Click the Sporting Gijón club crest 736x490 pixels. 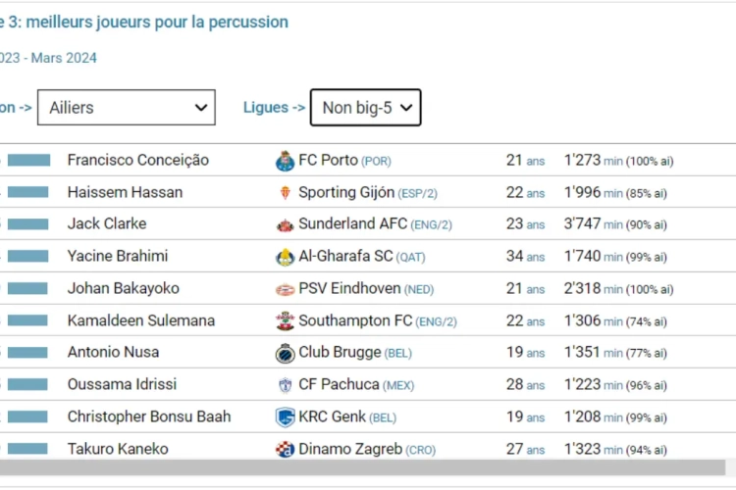click(285, 193)
